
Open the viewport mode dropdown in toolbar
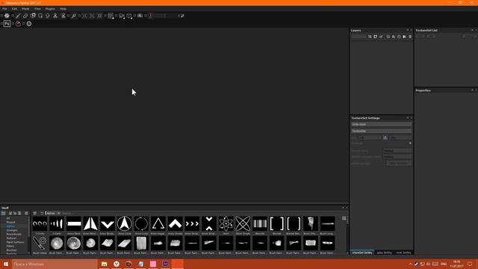point(111,16)
